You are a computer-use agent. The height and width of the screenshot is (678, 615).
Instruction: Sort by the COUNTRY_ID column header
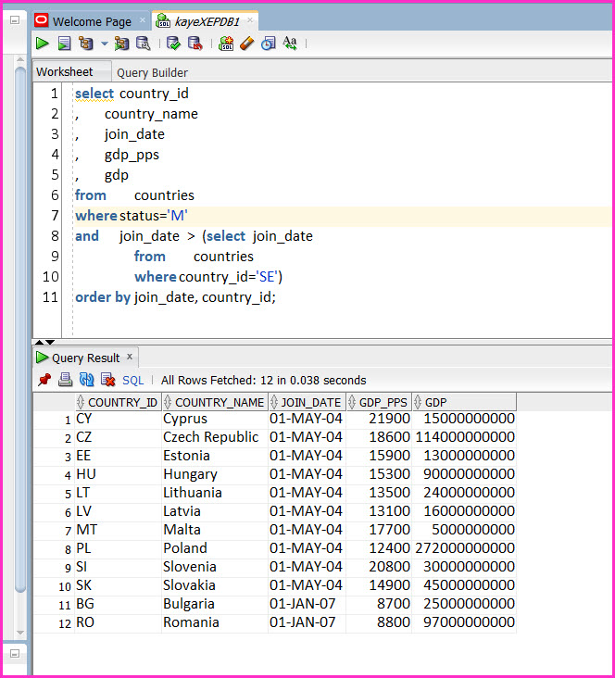[x=119, y=402]
